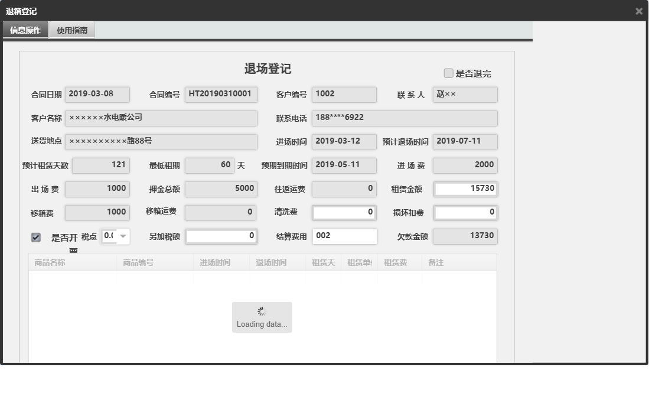The height and width of the screenshot is (406, 649).
Task: Click inside the 清洗费 input field
Action: (x=344, y=213)
